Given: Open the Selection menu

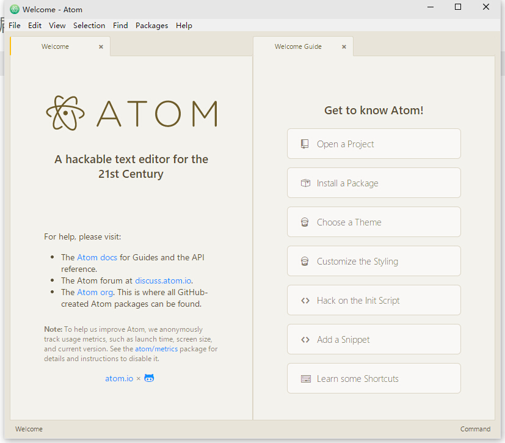Looking at the screenshot, I should point(89,25).
